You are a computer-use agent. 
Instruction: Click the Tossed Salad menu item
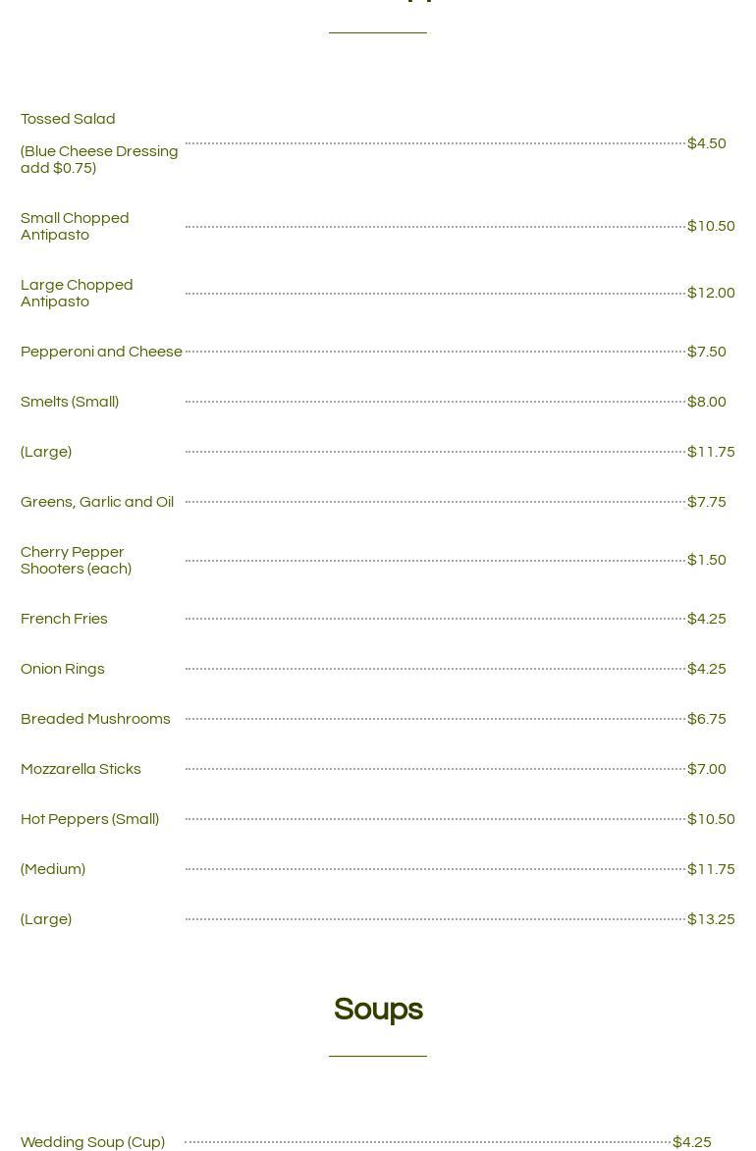68,119
